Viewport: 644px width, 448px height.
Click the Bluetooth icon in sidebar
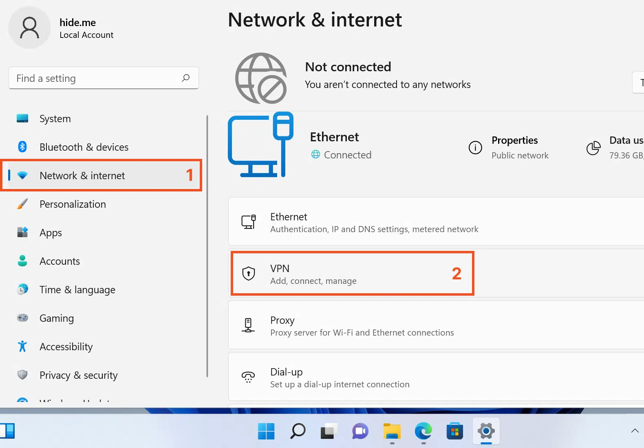click(x=22, y=147)
